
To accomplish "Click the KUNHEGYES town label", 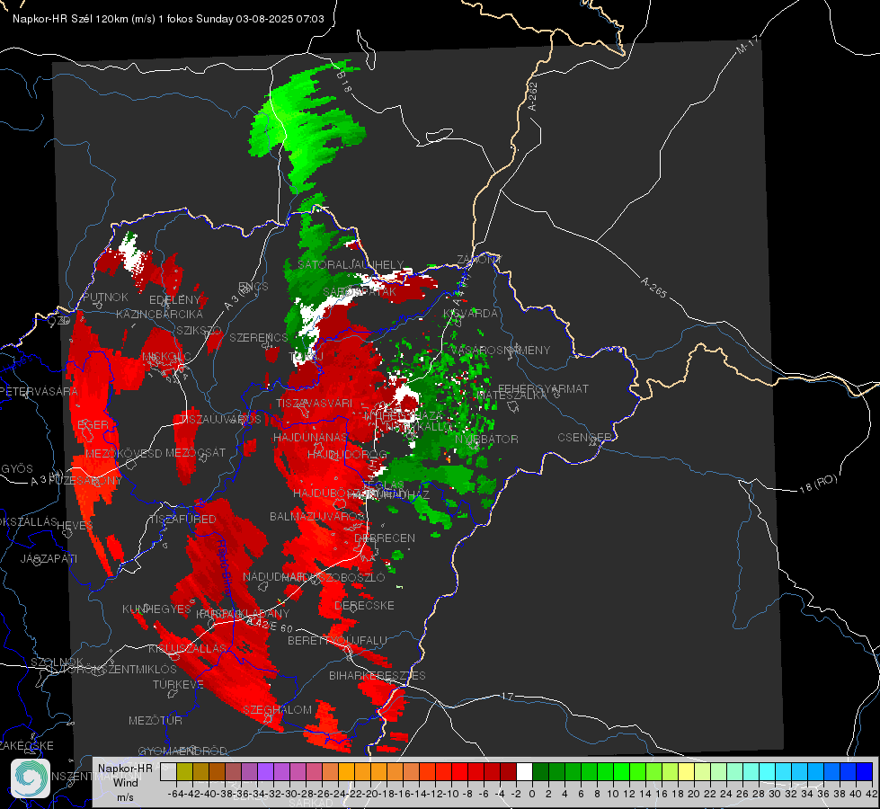I will pyautogui.click(x=156, y=609).
